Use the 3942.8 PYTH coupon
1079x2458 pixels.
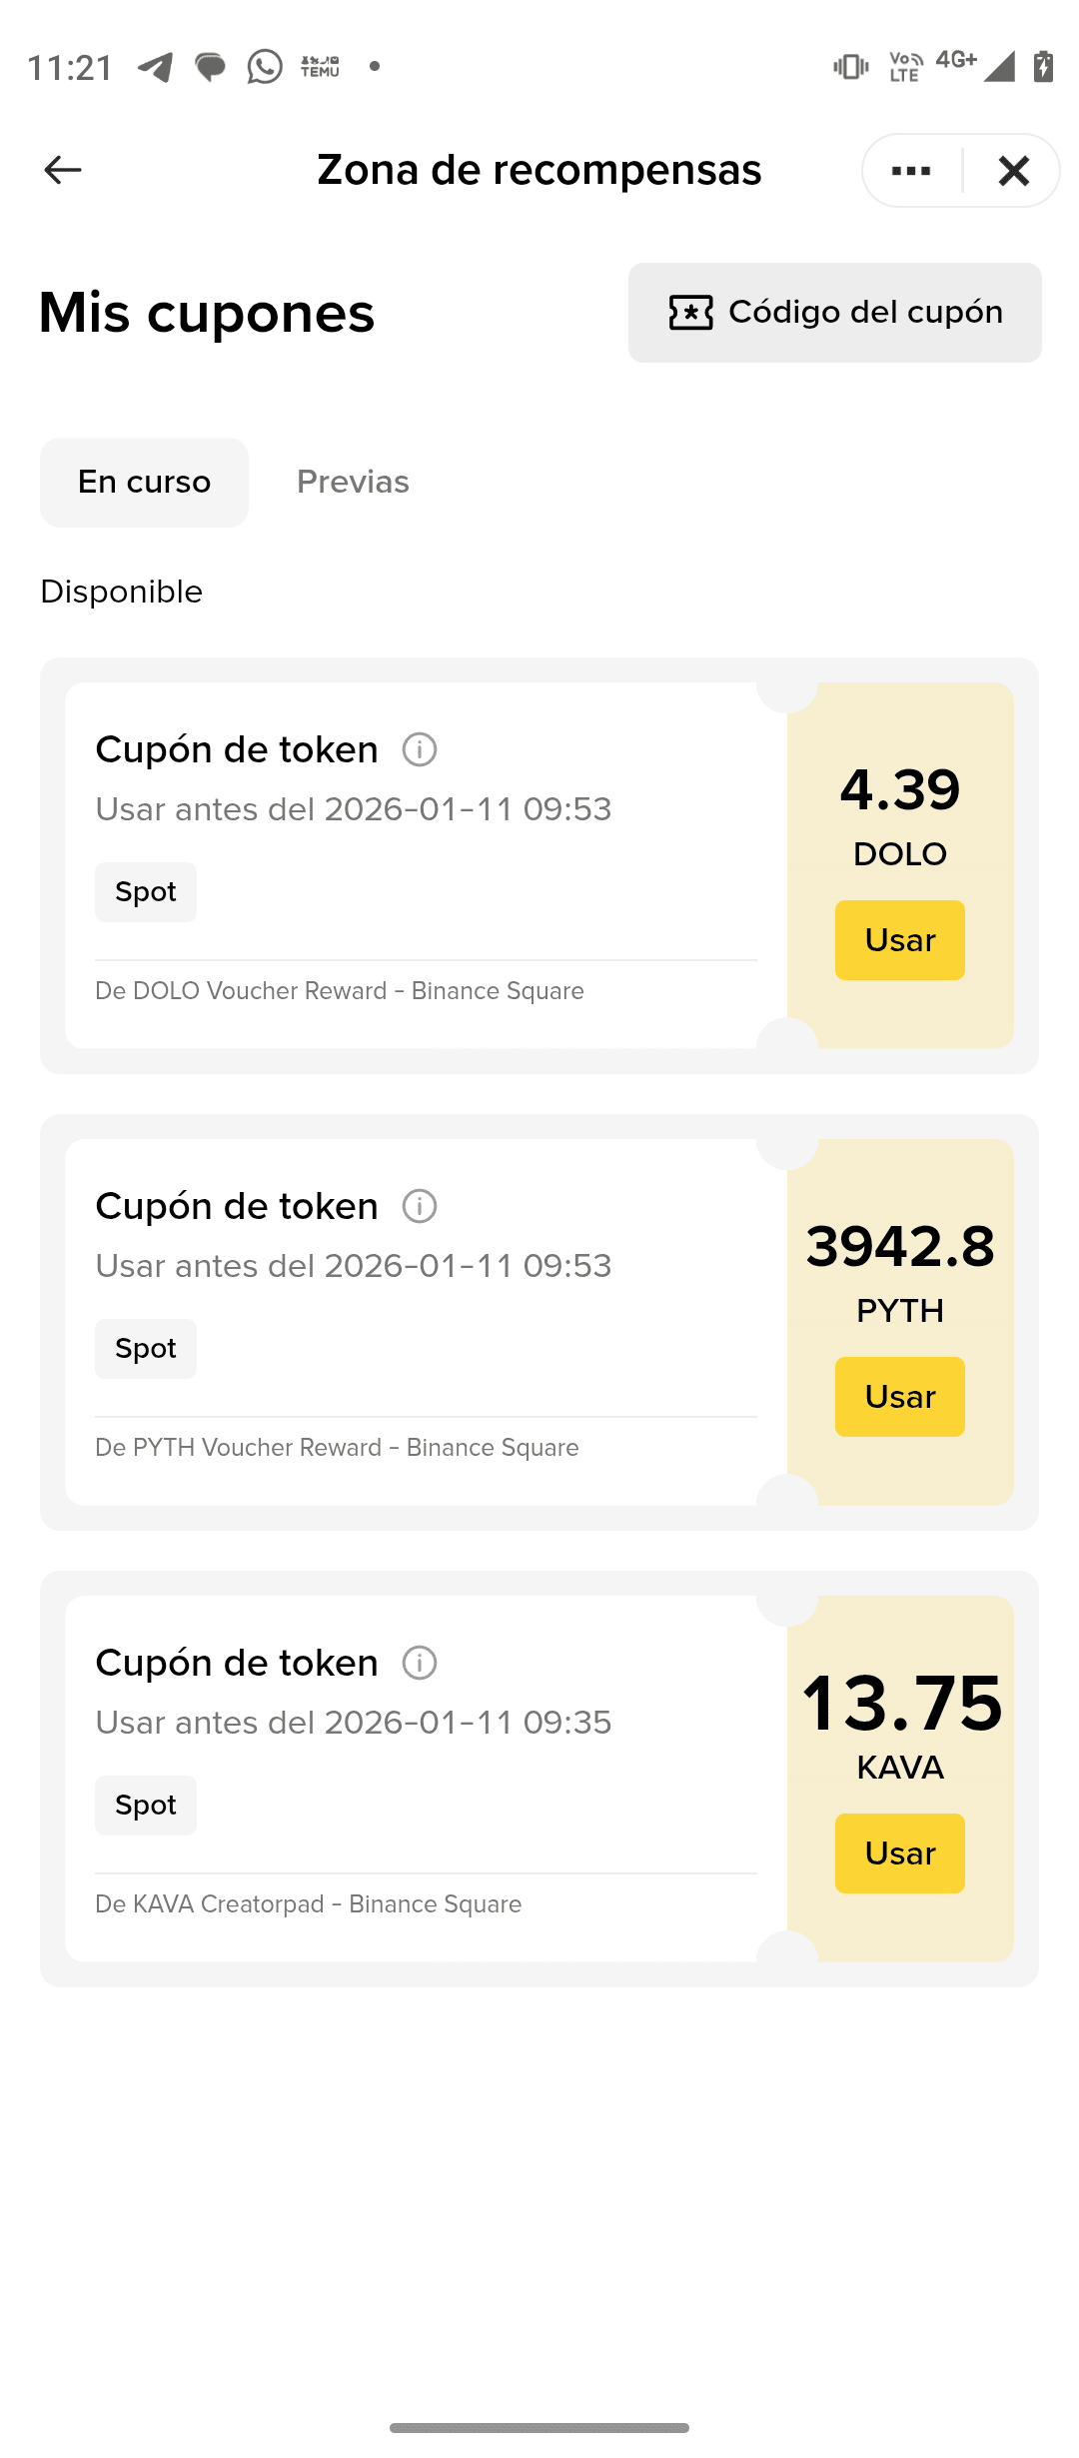[x=899, y=1397]
